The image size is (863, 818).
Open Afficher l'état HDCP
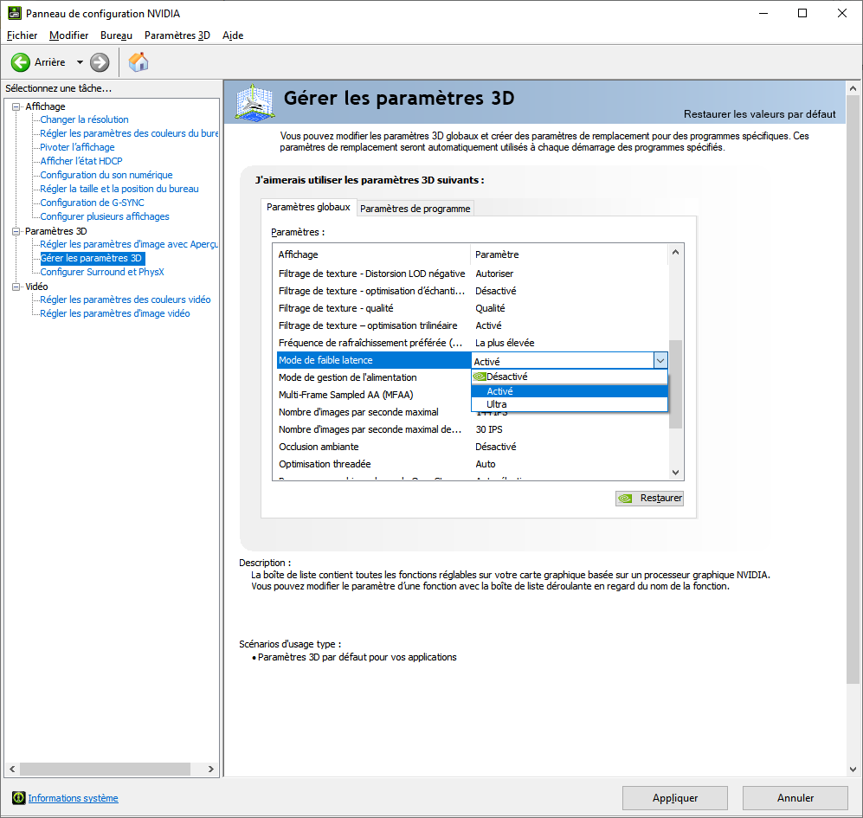pyautogui.click(x=81, y=161)
